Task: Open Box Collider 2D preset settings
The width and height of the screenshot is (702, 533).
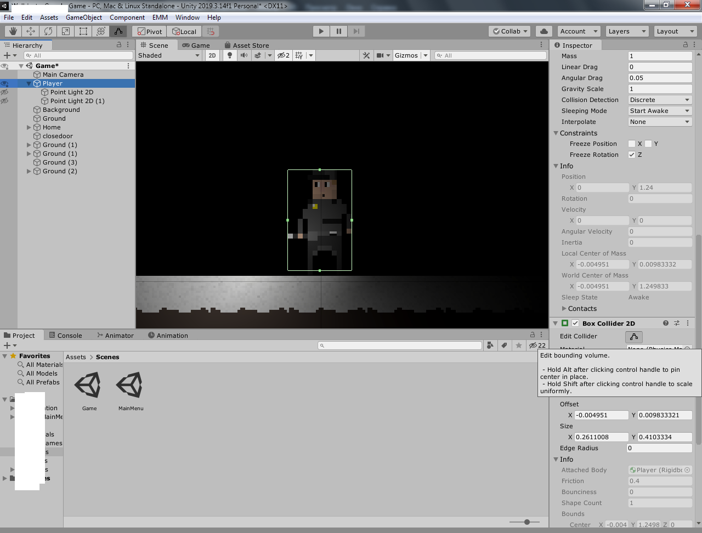Action: 677,324
